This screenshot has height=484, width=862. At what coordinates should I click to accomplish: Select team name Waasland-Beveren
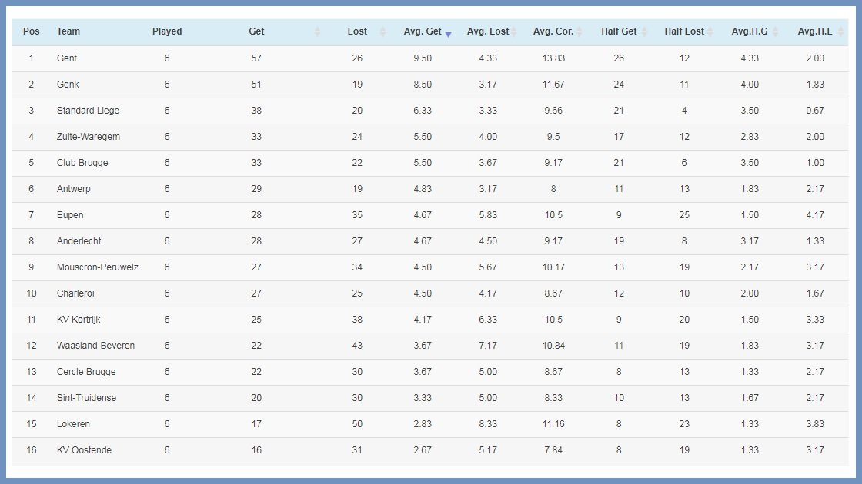tap(95, 346)
